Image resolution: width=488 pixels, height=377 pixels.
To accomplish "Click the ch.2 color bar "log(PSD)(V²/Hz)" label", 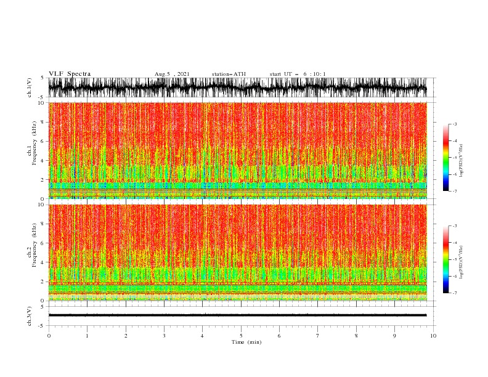I will (x=462, y=262).
